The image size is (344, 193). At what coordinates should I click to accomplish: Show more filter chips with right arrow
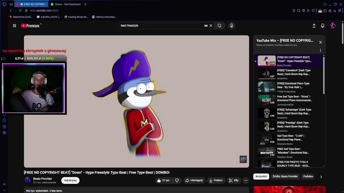click(x=321, y=177)
